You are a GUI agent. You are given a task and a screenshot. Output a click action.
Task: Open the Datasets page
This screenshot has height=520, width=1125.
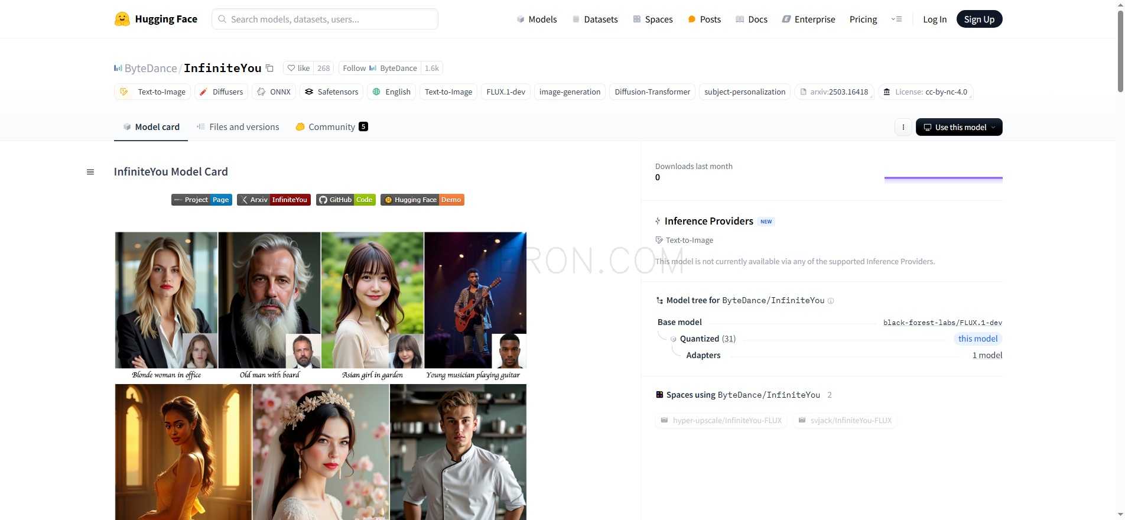[x=595, y=19]
